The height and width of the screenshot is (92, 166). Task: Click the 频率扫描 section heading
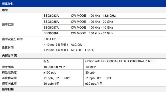pyautogui.click(x=8, y=89)
